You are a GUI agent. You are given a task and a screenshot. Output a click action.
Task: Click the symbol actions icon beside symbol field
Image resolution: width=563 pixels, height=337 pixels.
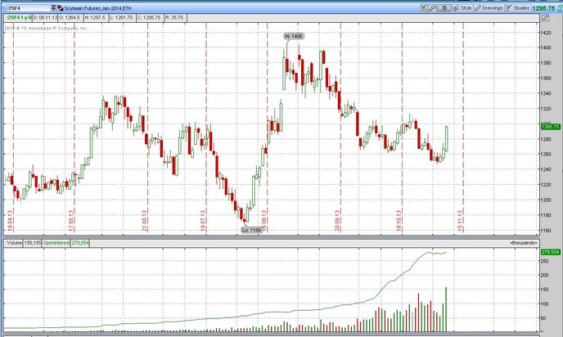60,8
